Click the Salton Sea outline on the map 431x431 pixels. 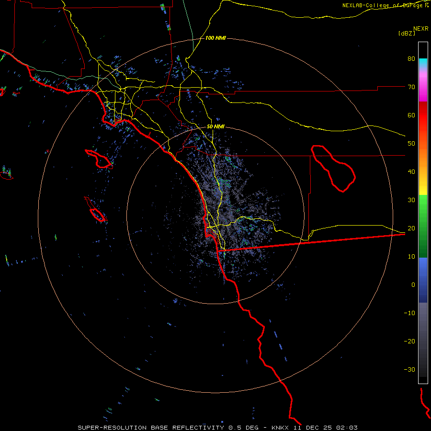pyautogui.click(x=333, y=168)
